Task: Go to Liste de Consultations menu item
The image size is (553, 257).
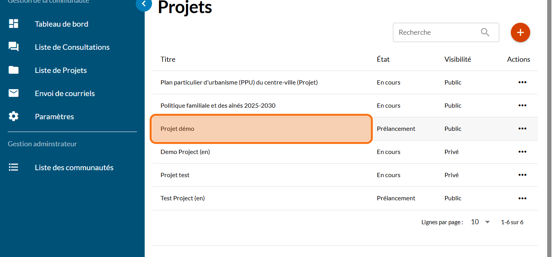Action: [x=72, y=47]
